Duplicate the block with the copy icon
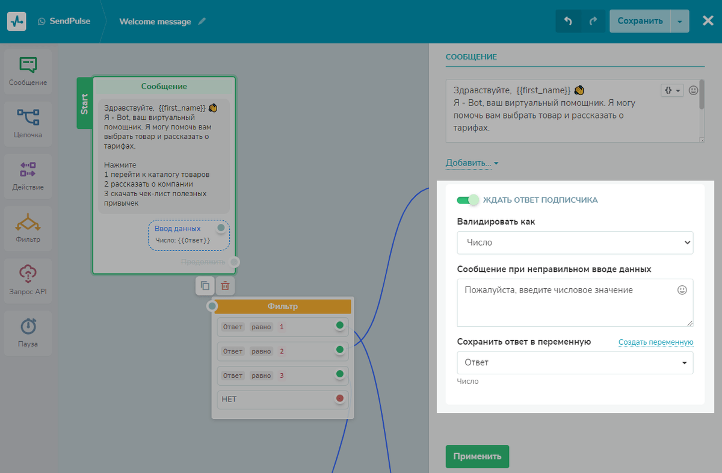This screenshot has height=473, width=722. [x=205, y=286]
